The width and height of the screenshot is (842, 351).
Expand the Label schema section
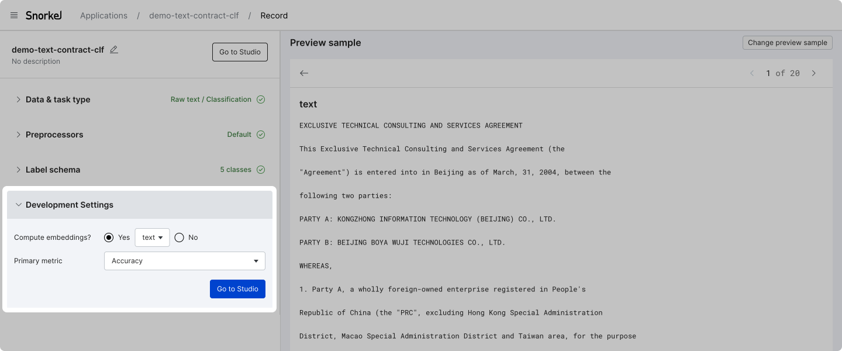[19, 170]
